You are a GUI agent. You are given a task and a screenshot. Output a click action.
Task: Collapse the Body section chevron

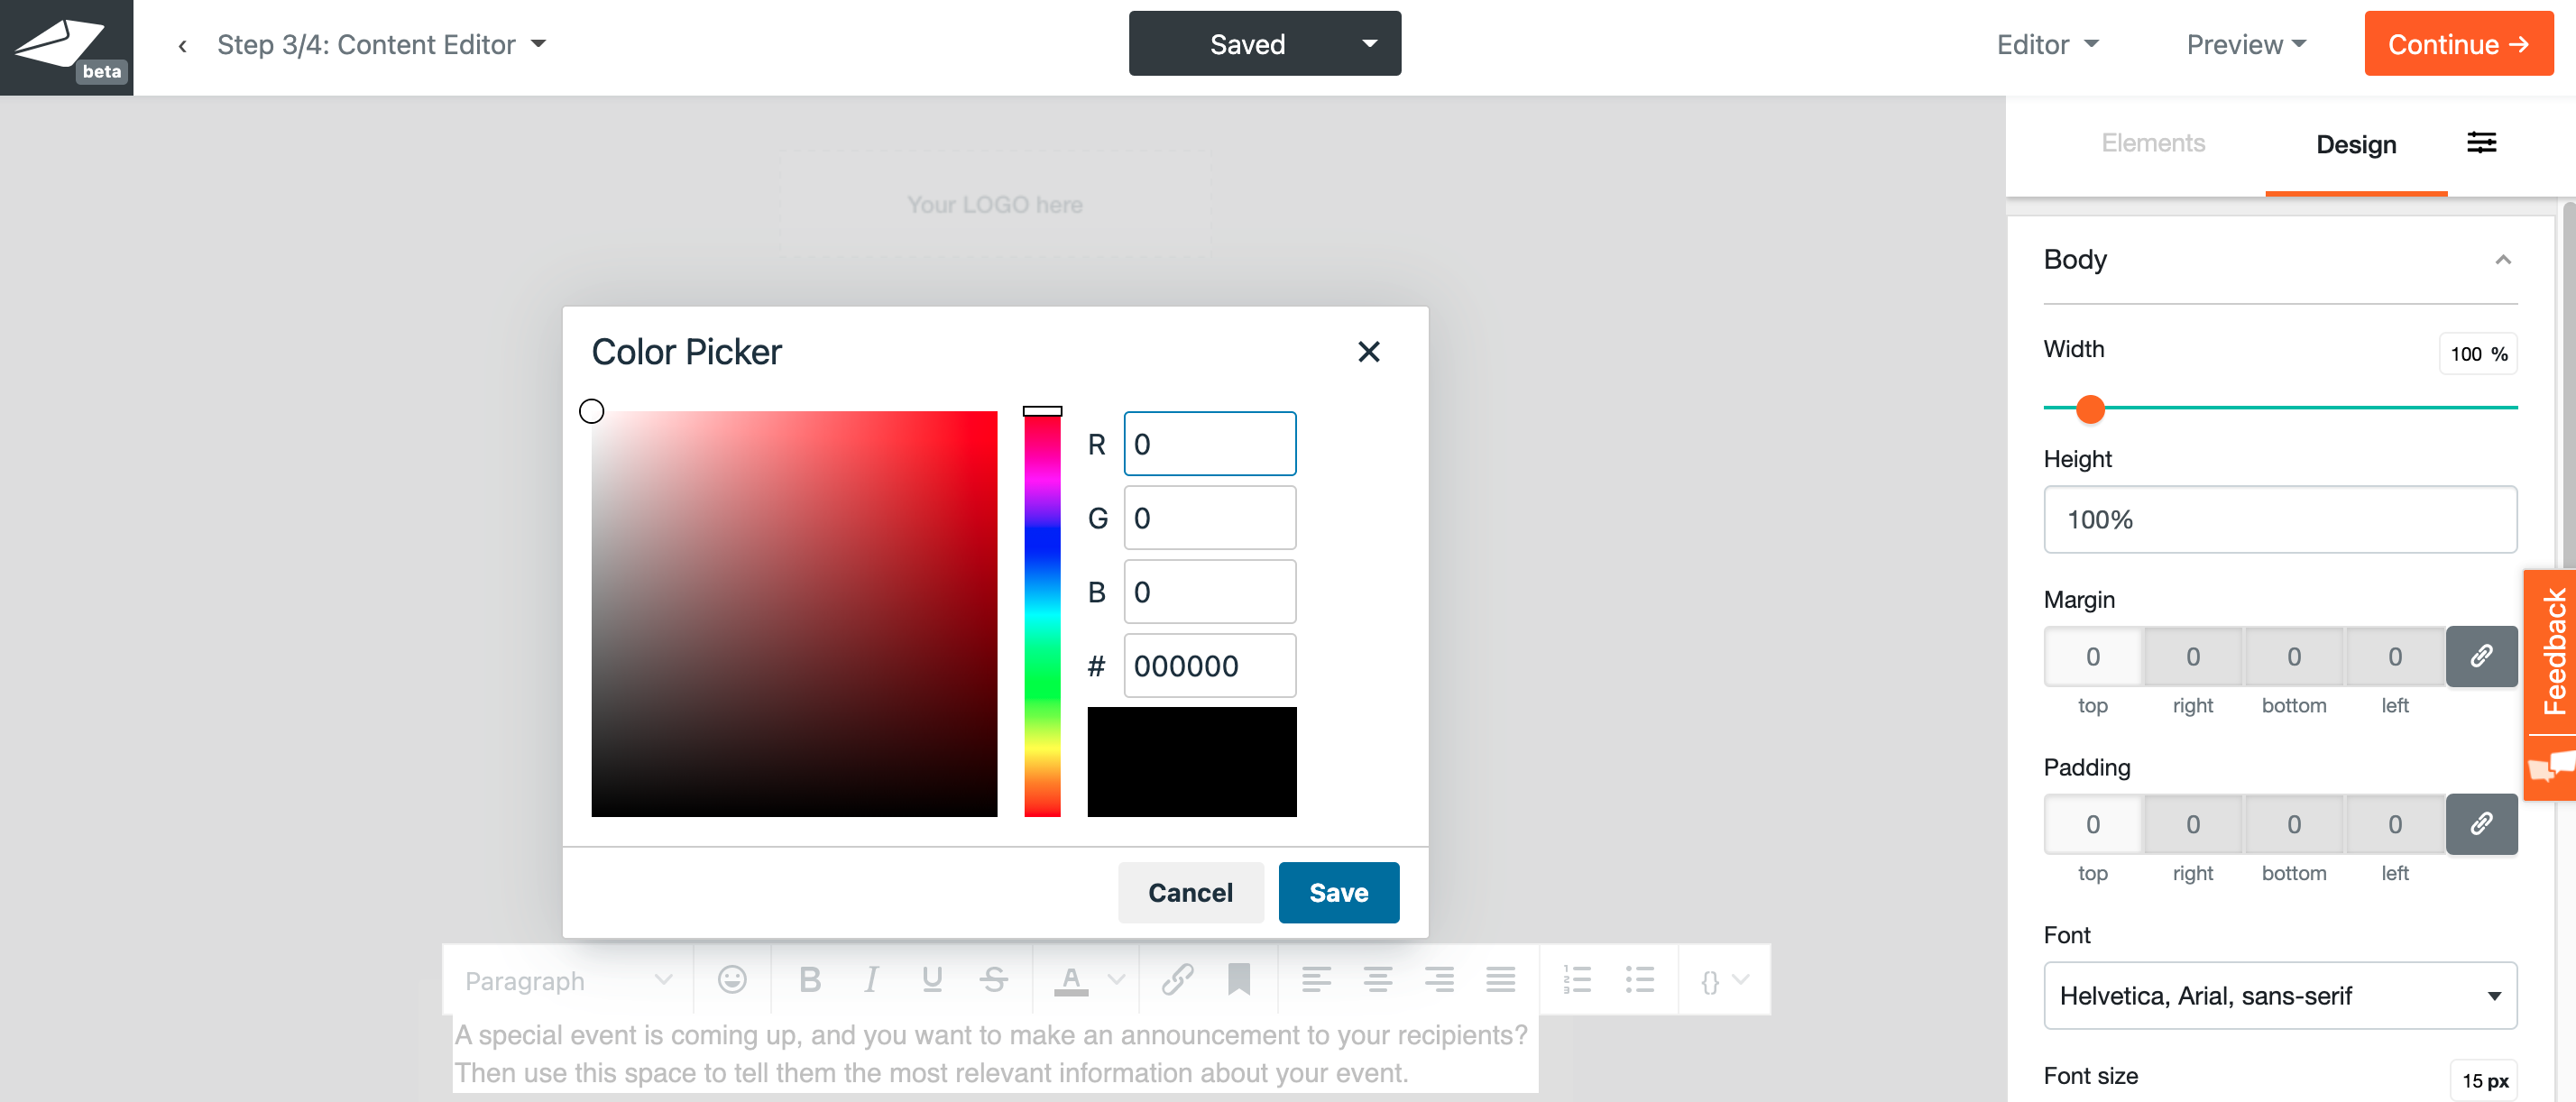coord(2502,260)
